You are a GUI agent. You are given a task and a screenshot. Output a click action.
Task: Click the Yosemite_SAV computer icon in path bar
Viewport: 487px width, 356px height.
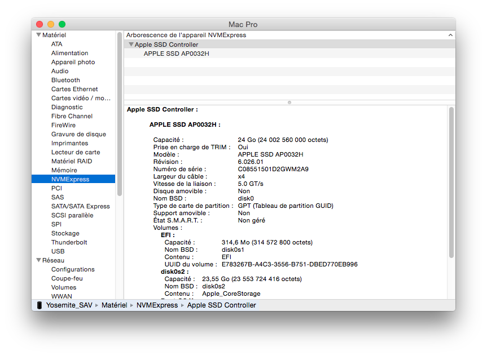pyautogui.click(x=40, y=305)
